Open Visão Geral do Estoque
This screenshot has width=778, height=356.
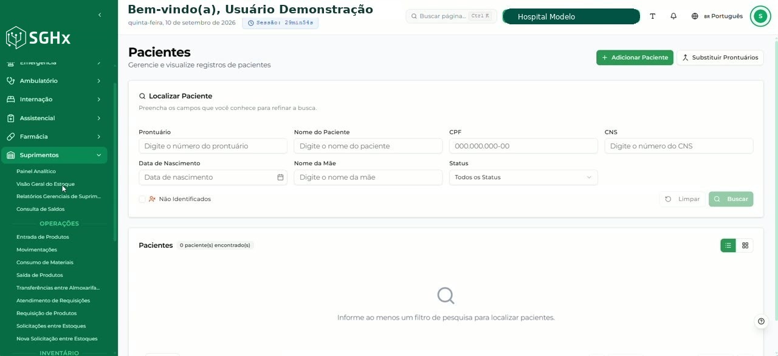[46, 184]
